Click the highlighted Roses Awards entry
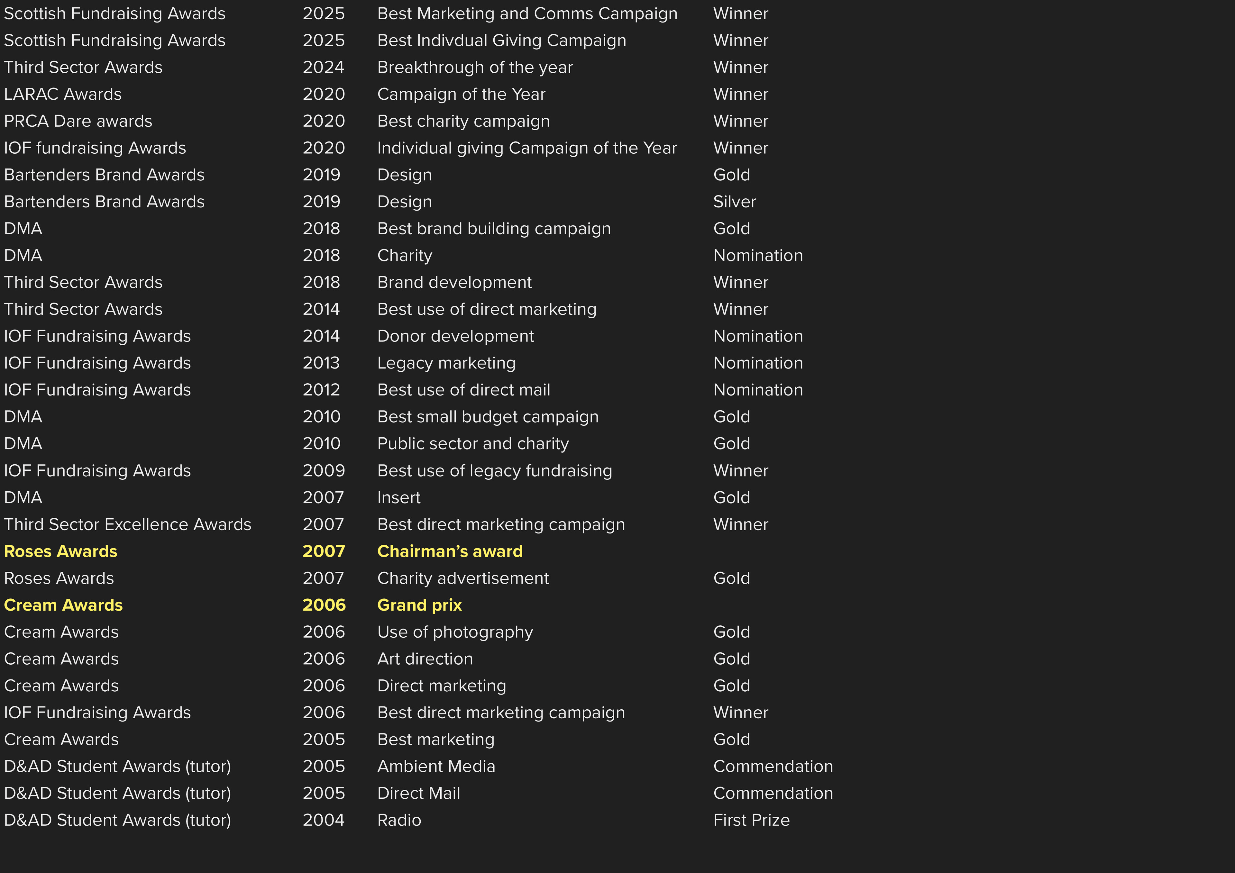Viewport: 1235px width, 873px height. [60, 551]
